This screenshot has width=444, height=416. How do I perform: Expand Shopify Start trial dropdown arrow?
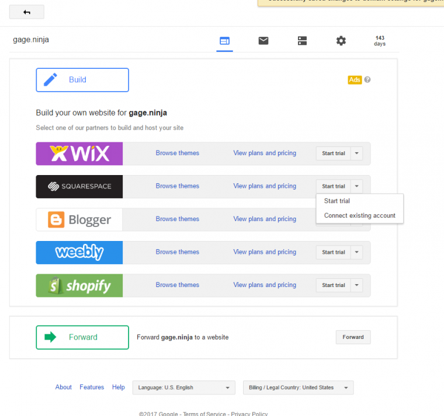357,285
